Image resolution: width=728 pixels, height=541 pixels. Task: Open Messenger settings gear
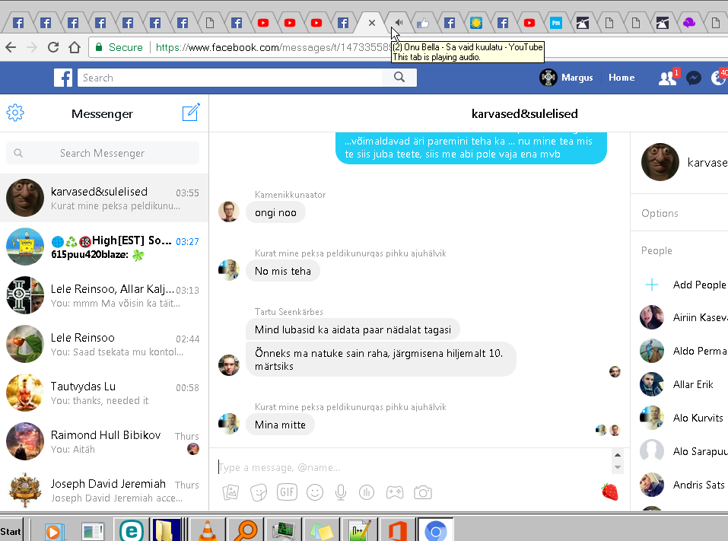pos(15,113)
